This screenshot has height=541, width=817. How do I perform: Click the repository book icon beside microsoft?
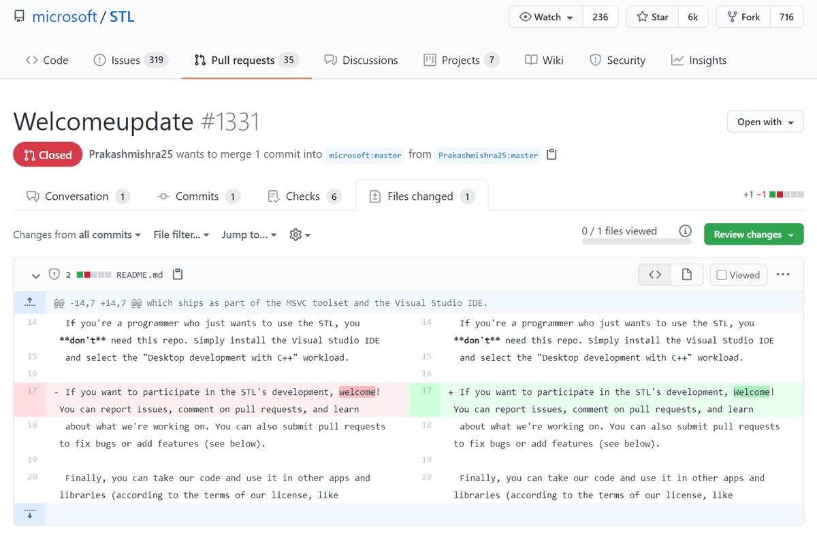[x=19, y=17]
